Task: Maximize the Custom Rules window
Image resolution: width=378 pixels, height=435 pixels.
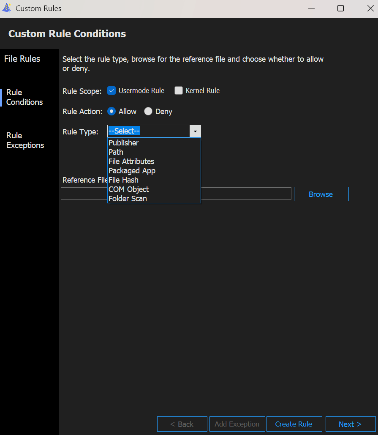Action: 340,8
